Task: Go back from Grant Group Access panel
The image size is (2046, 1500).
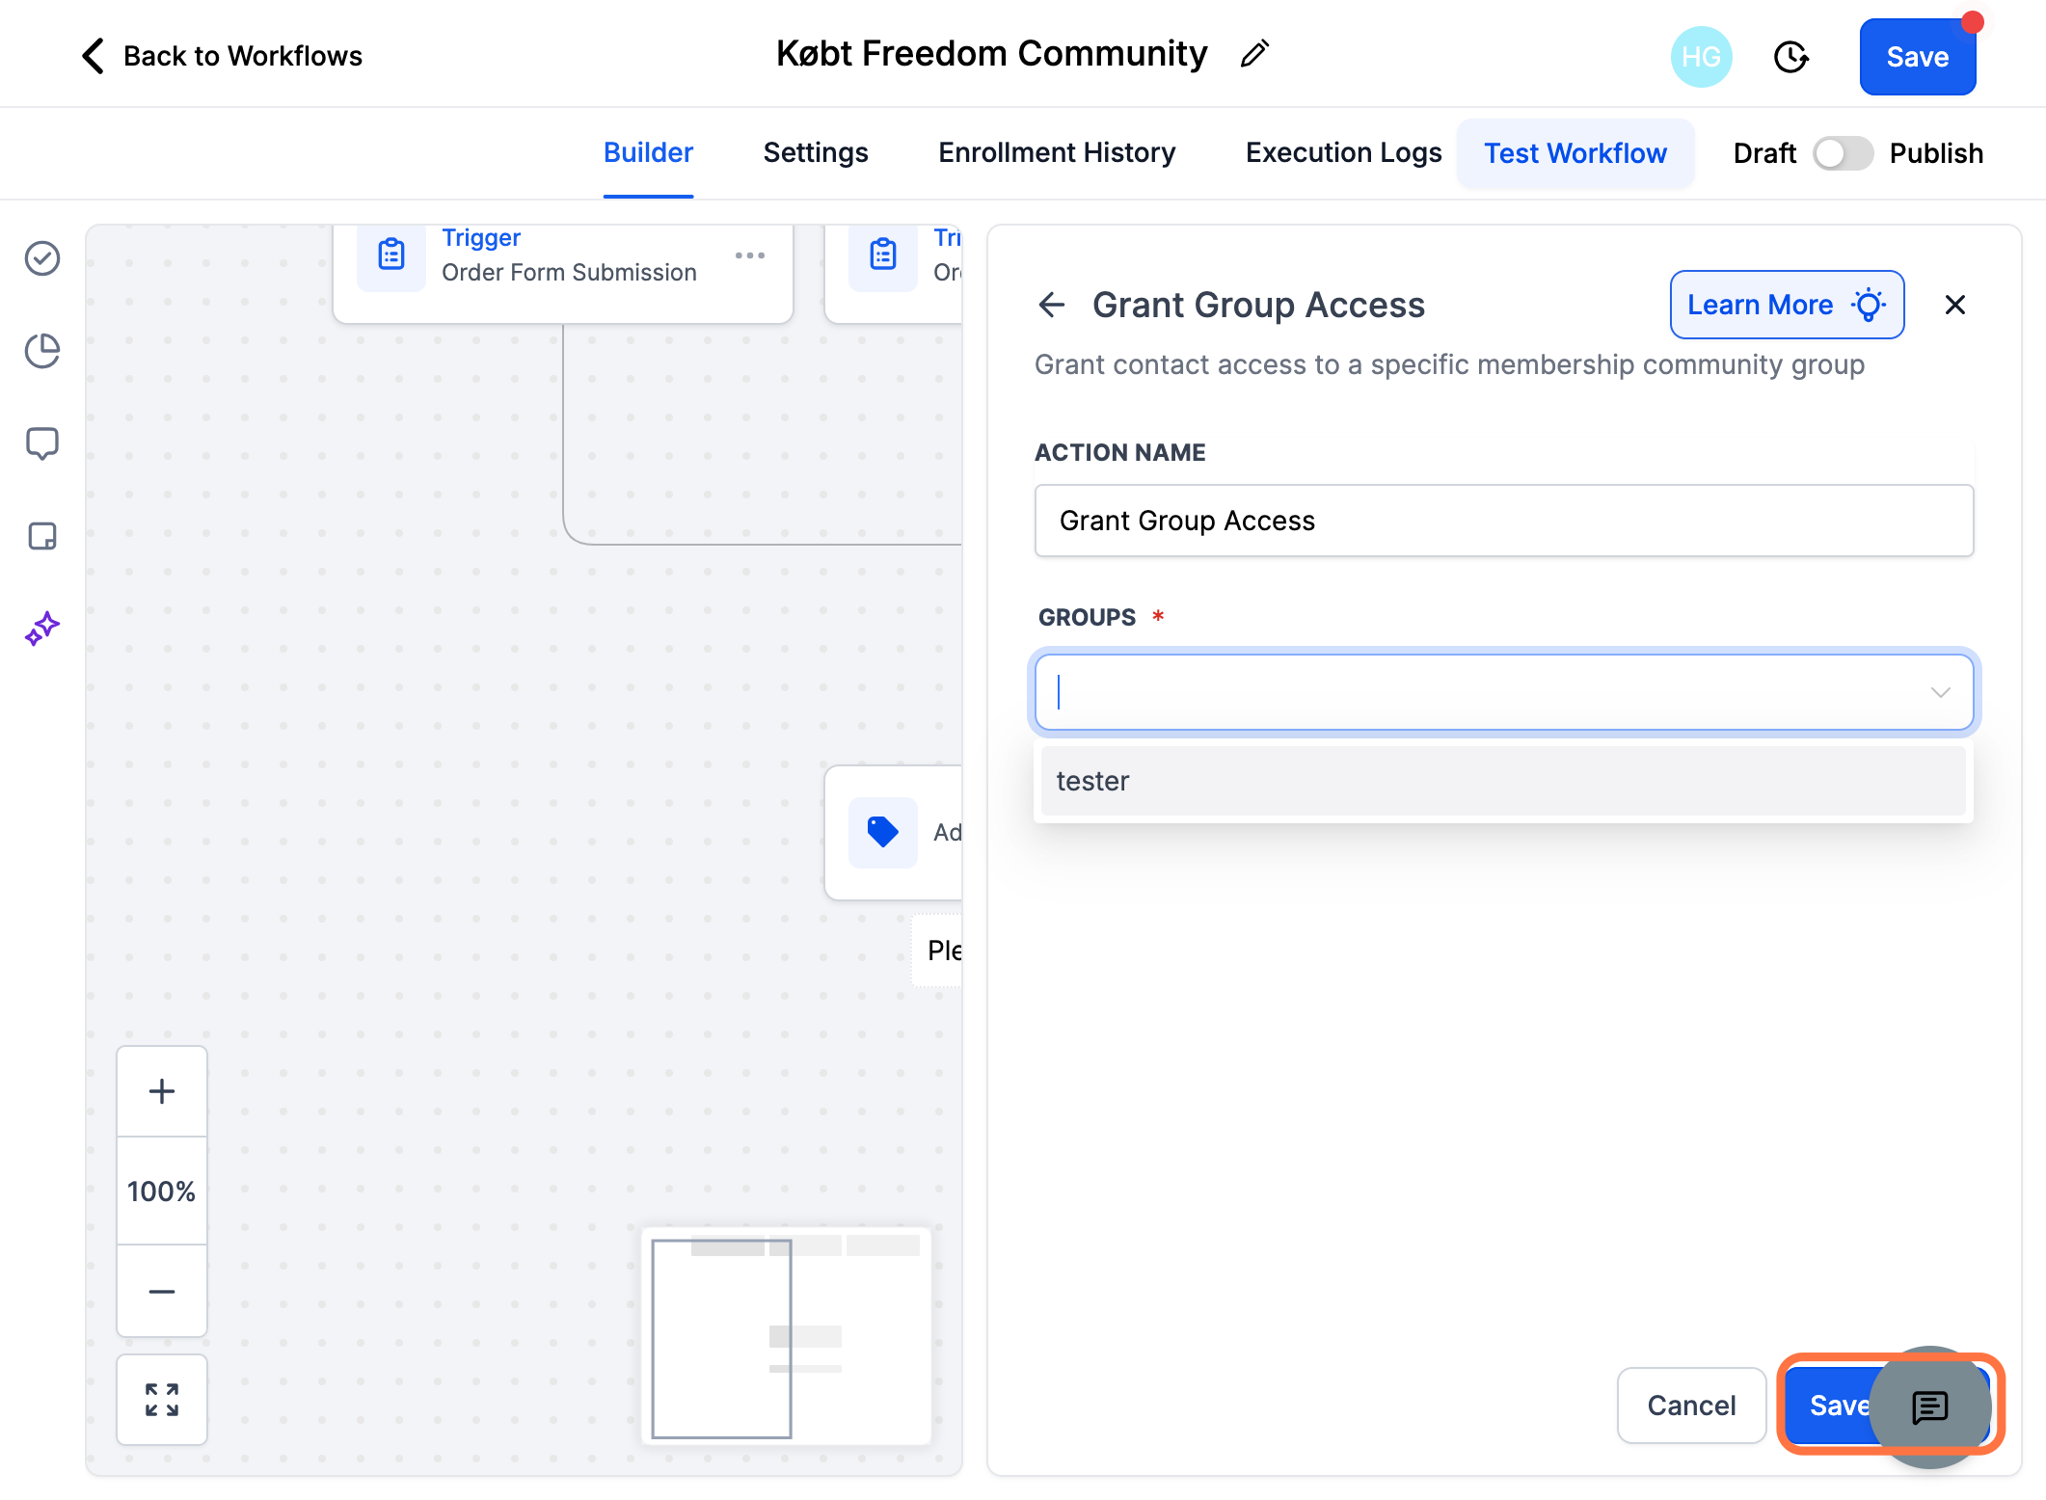Action: [1052, 305]
